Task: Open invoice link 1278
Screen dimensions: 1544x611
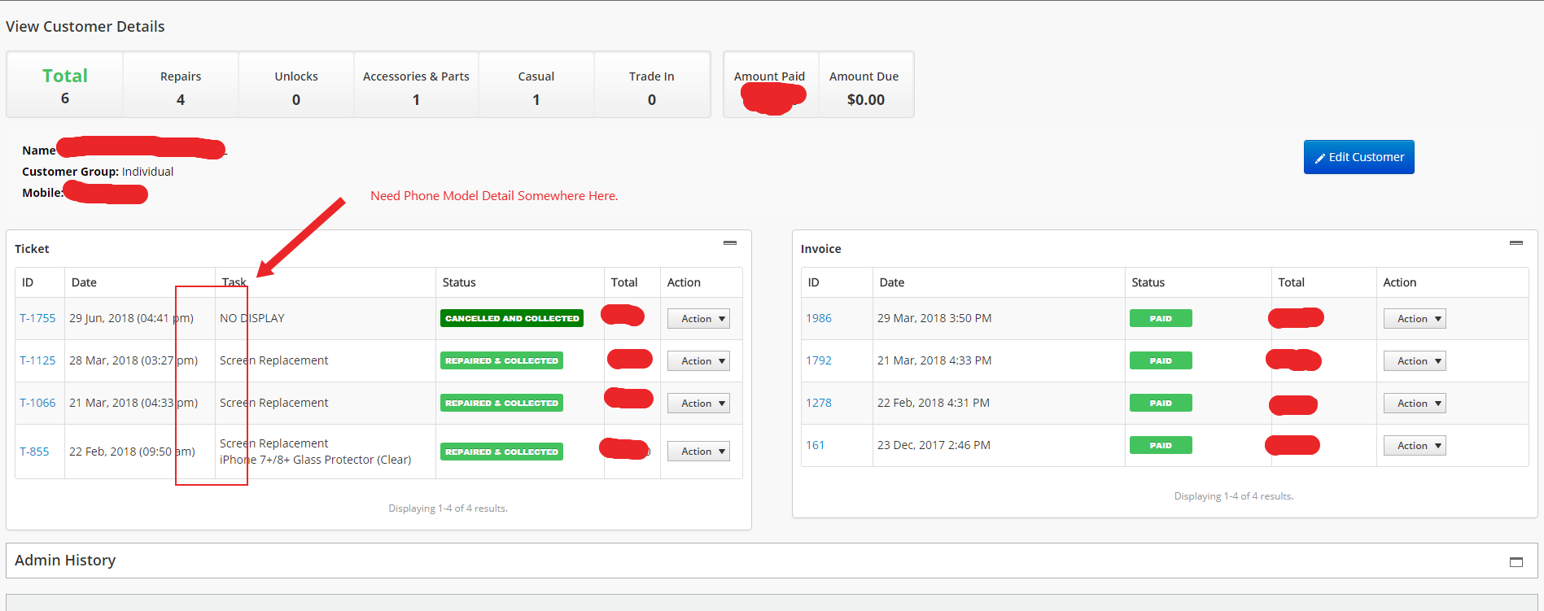Action: click(x=819, y=403)
